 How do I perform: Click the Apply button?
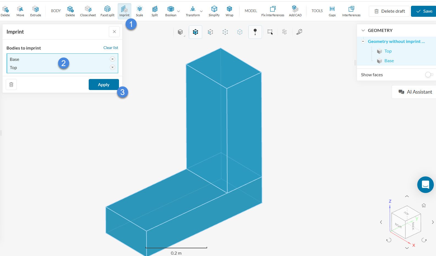(x=104, y=85)
